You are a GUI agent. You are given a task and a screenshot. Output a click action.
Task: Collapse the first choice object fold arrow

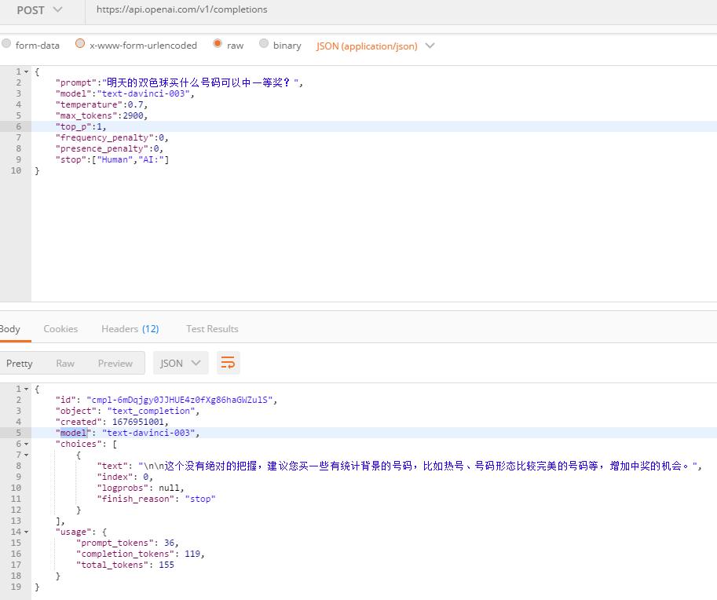(24, 455)
